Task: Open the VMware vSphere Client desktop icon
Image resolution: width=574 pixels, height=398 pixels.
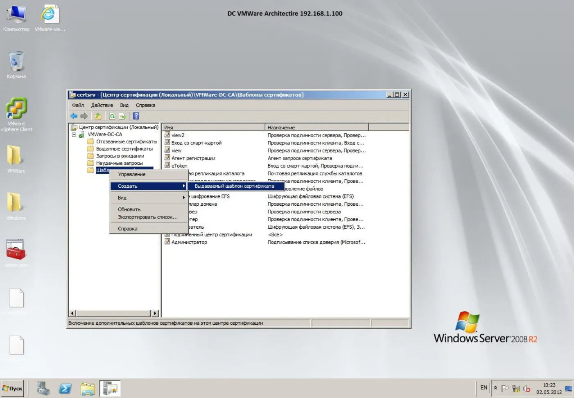Action: (x=16, y=115)
